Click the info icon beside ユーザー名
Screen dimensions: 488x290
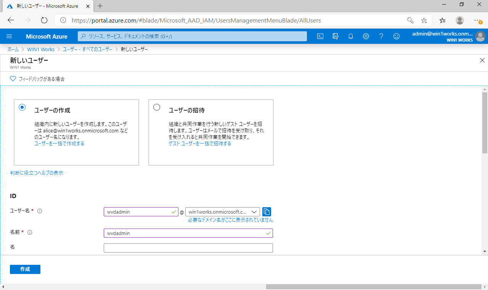pos(40,211)
